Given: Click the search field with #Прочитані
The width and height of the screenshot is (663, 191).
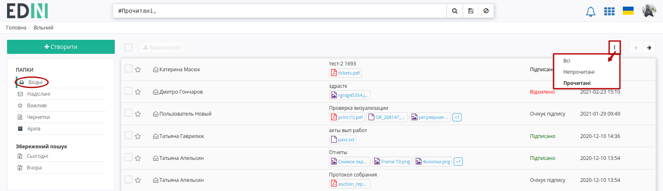Looking at the screenshot, I should (x=280, y=11).
